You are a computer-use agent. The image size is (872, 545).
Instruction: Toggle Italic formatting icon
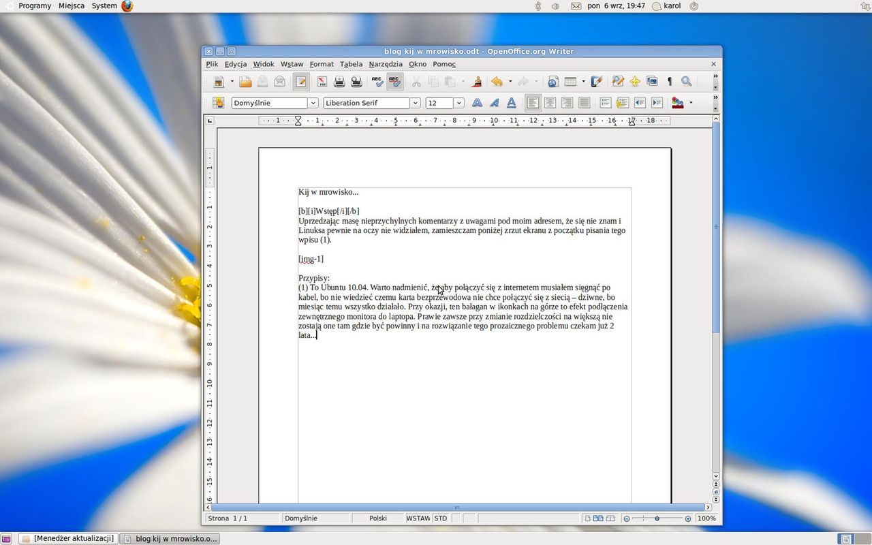(494, 103)
